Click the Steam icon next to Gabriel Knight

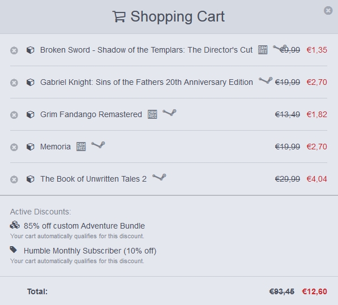(266, 80)
